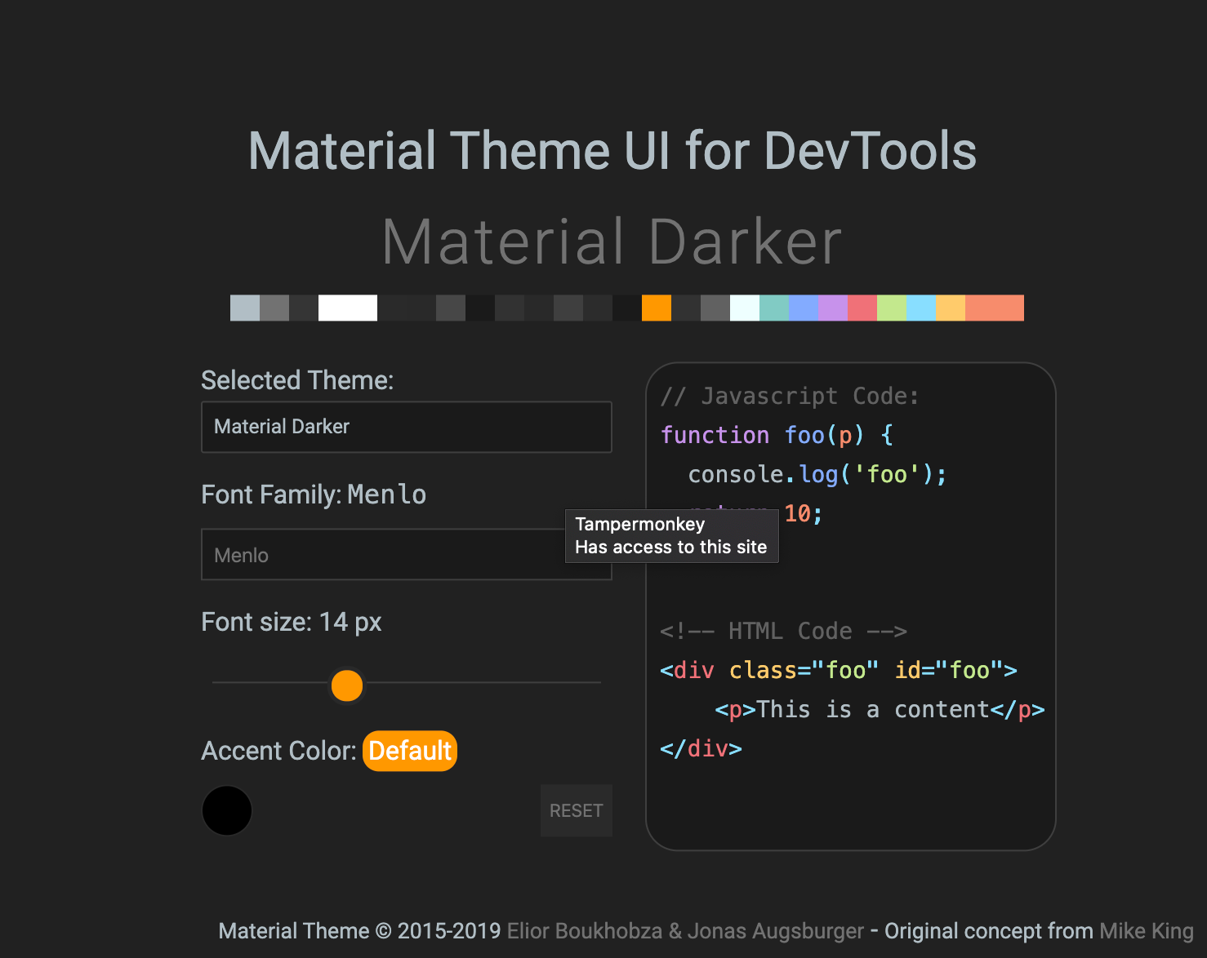Viewport: 1207px width, 958px height.
Task: Select the teal swatch in palette strip
Action: click(774, 308)
